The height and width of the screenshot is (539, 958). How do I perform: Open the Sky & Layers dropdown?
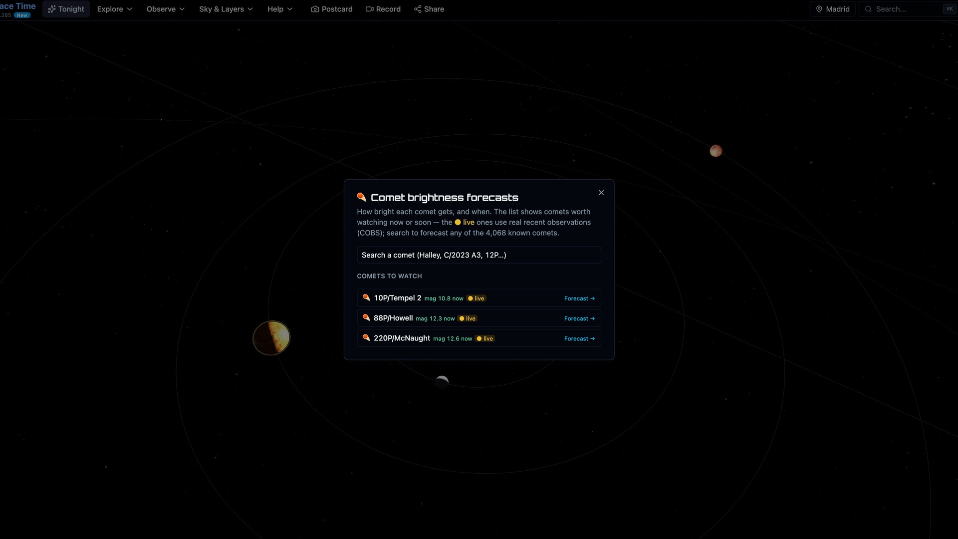[x=226, y=9]
